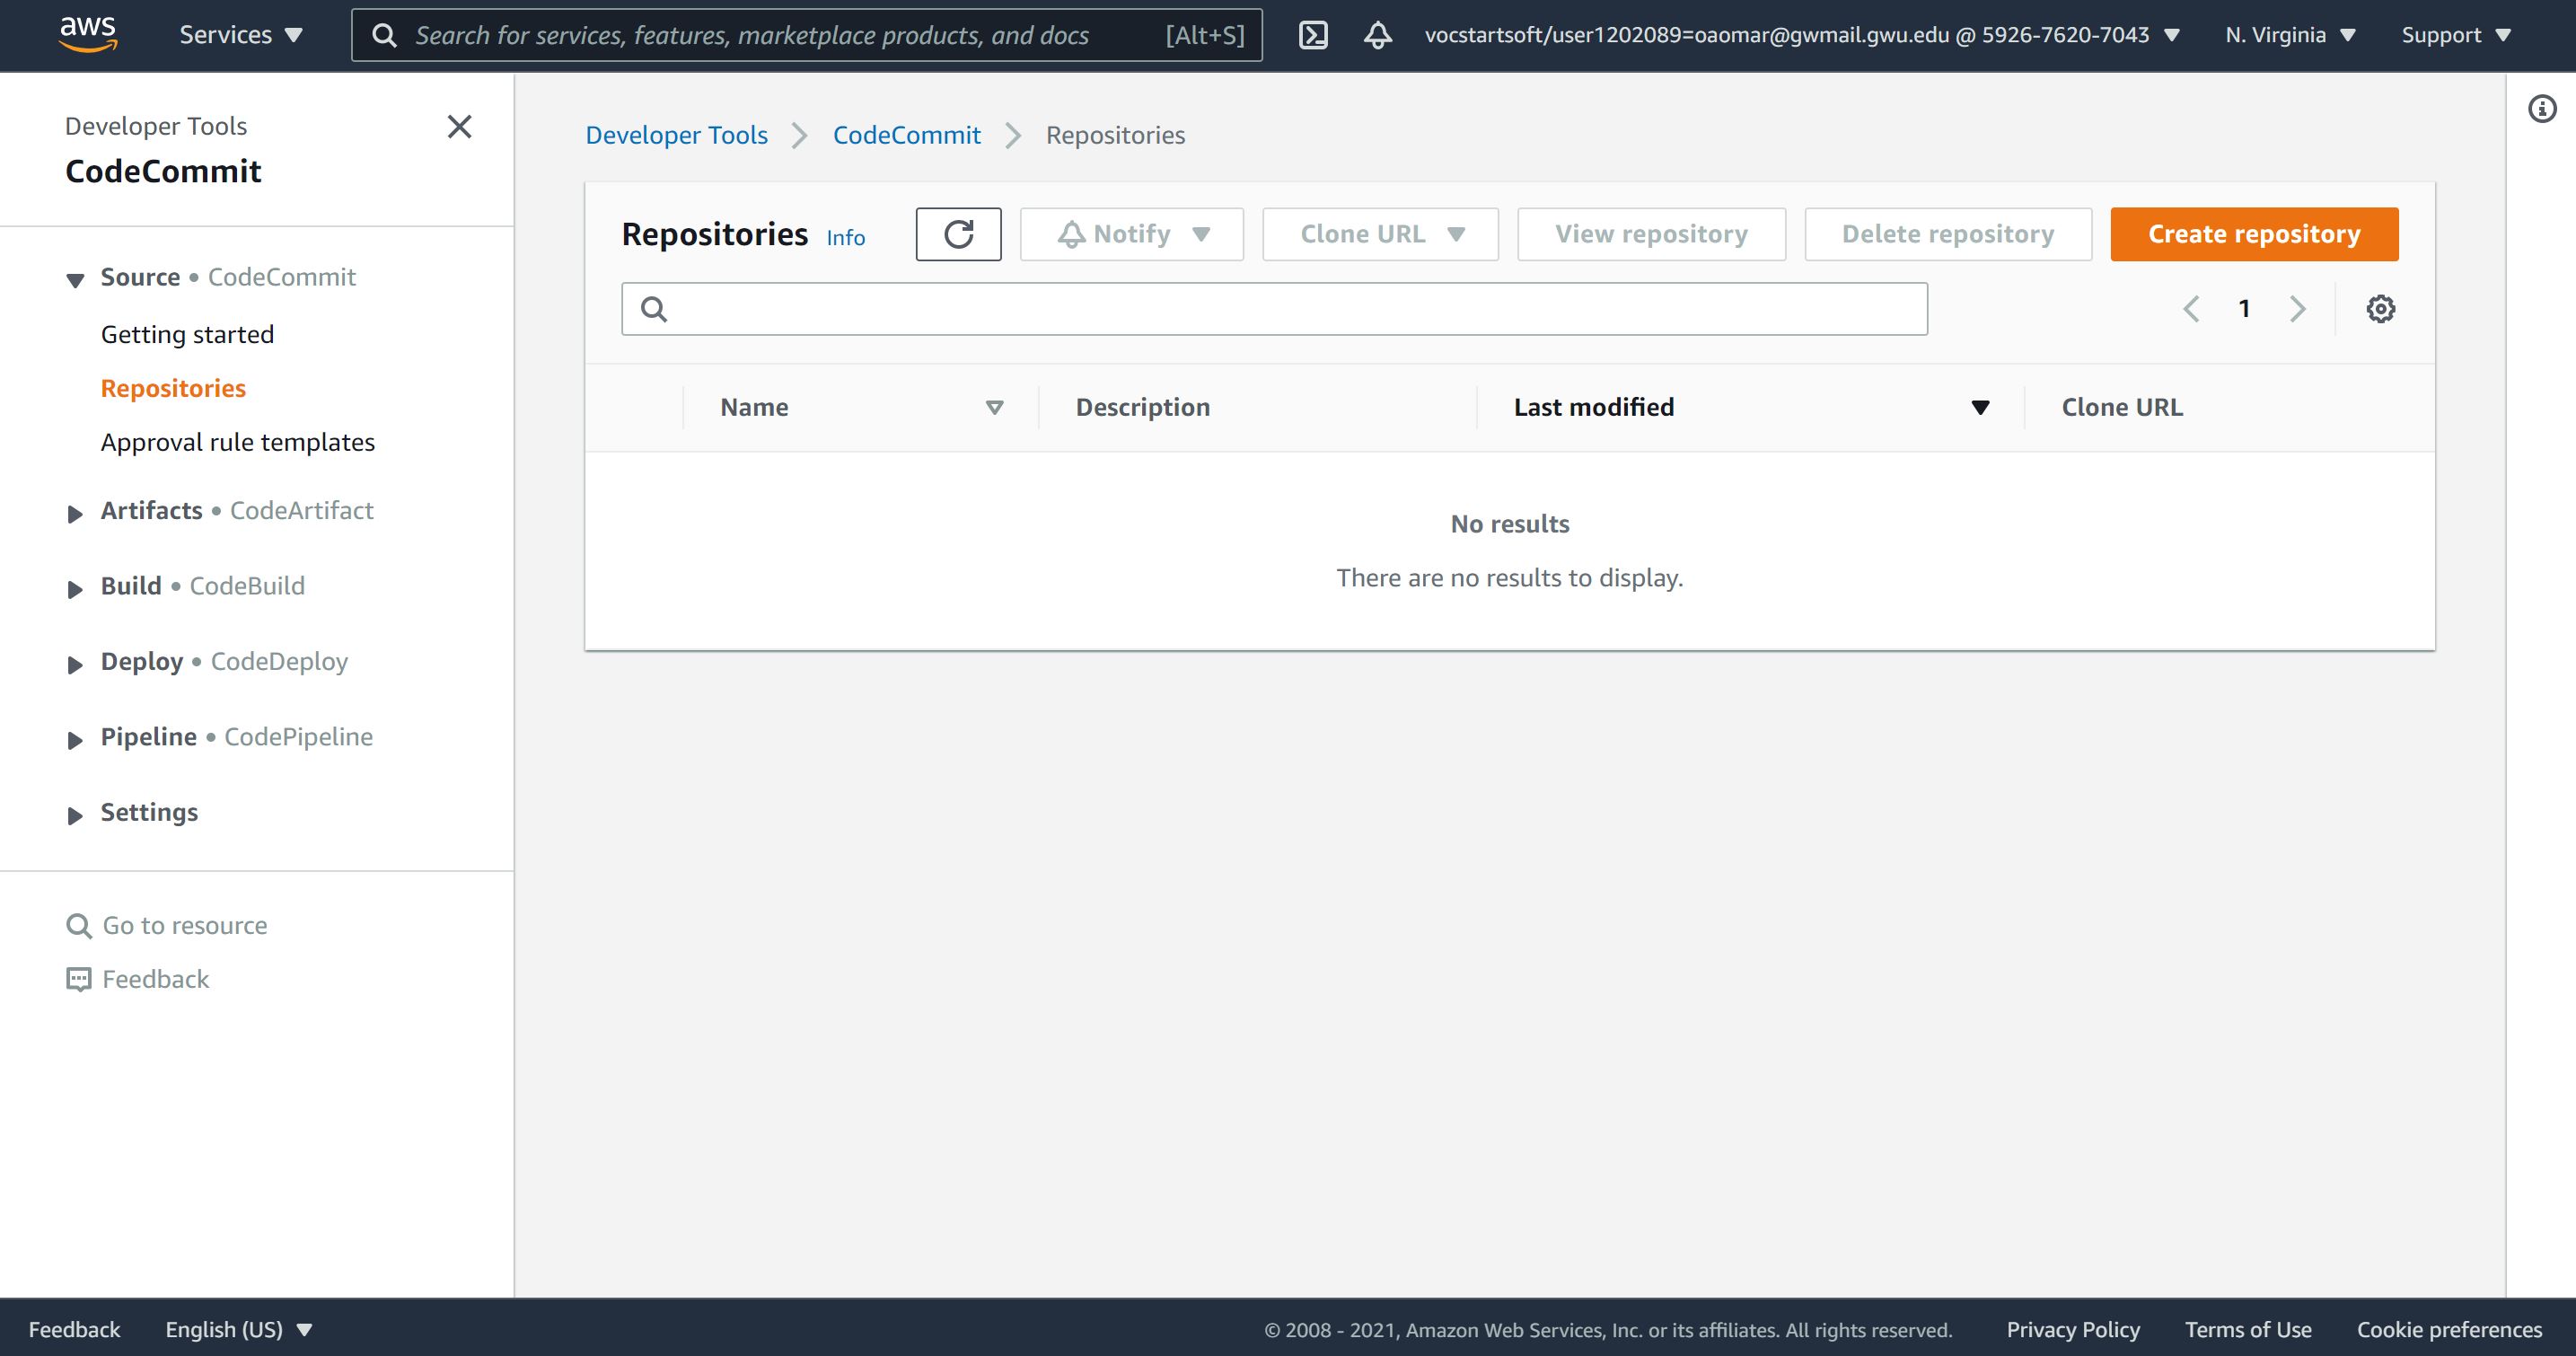Screen dimensions: 2576x1356
Task: Open the Services menu
Action: [x=240, y=35]
